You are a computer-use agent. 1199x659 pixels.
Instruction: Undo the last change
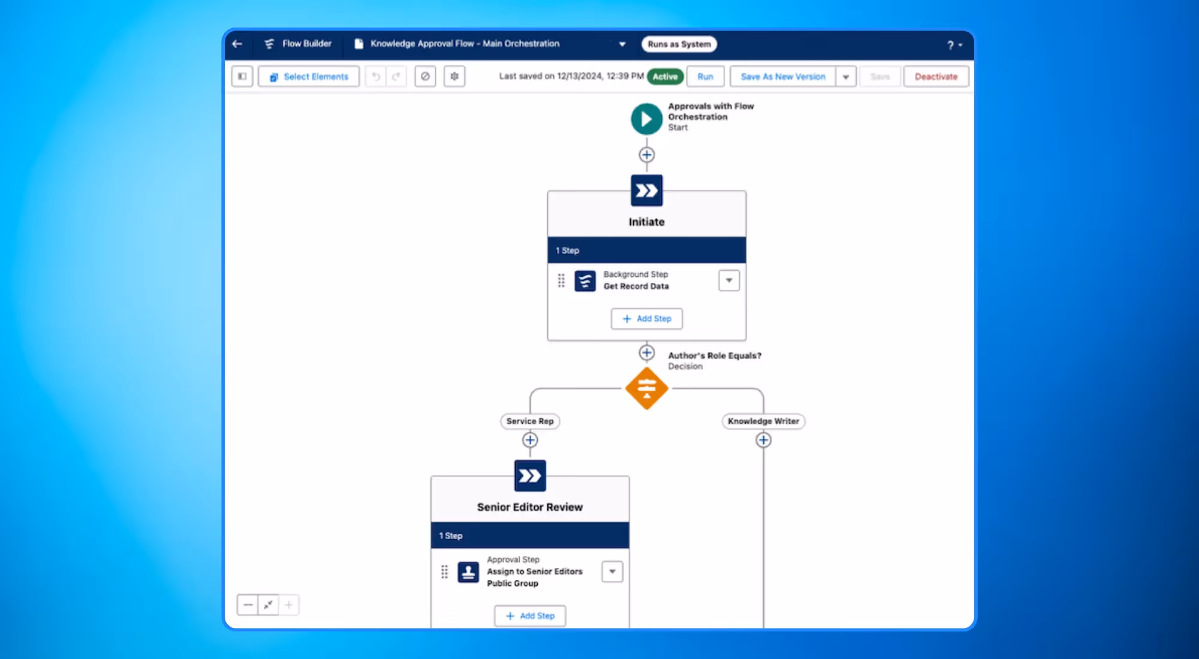tap(376, 77)
